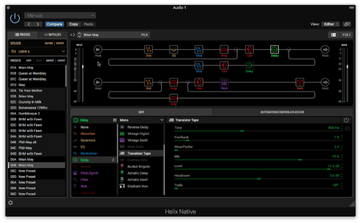Switch to Automation/Controller Assign tab
Screen dimensions: 361x223
click(x=282, y=112)
